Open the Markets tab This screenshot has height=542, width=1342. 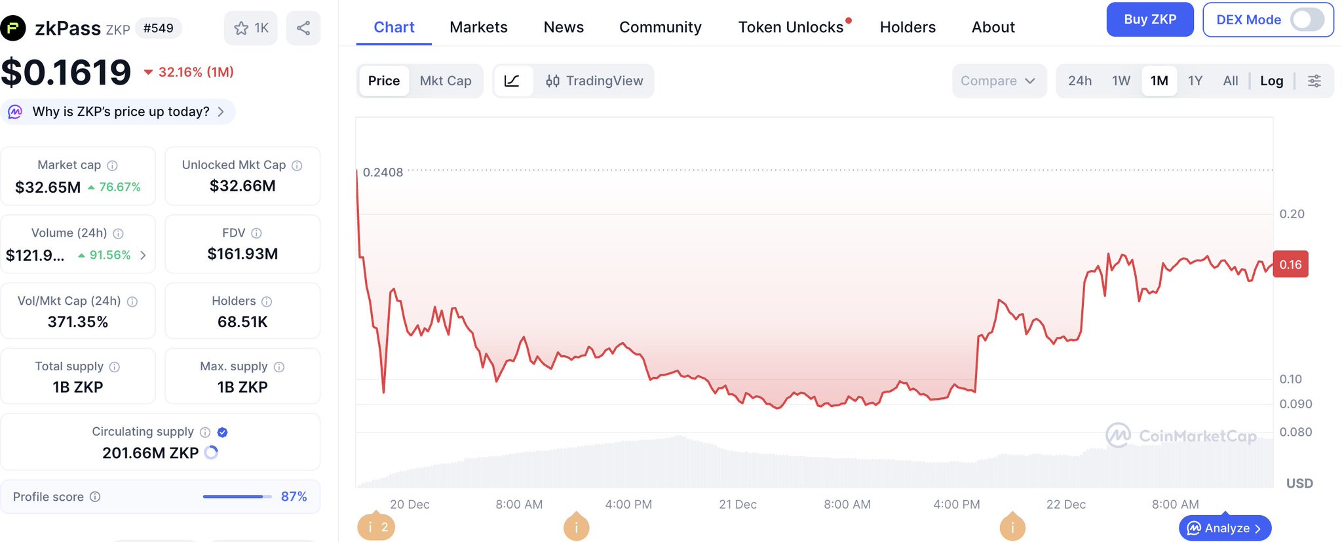478,27
